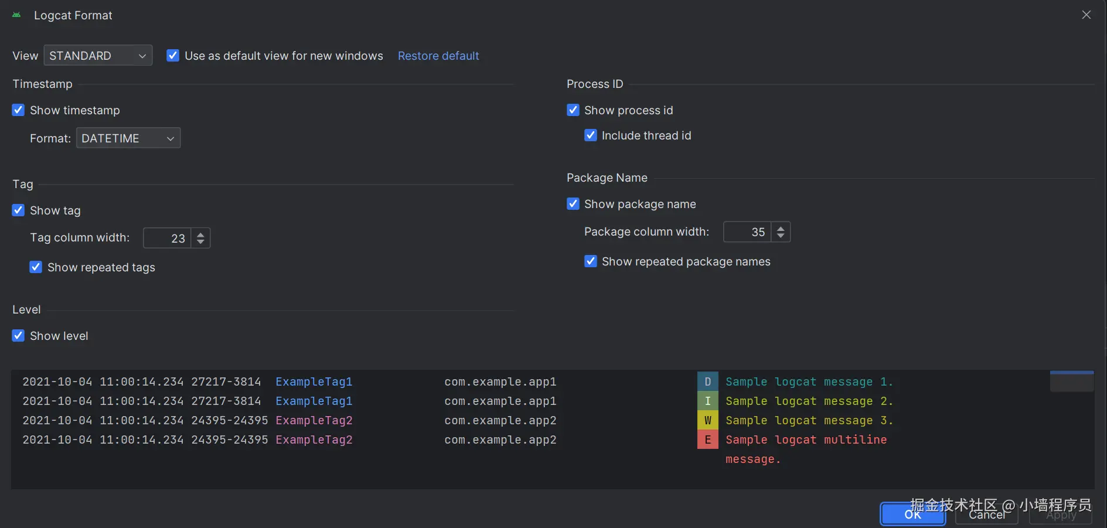Expand the timestamp Format DATETIME dropdown
Viewport: 1107px width, 528px height.
[128, 138]
